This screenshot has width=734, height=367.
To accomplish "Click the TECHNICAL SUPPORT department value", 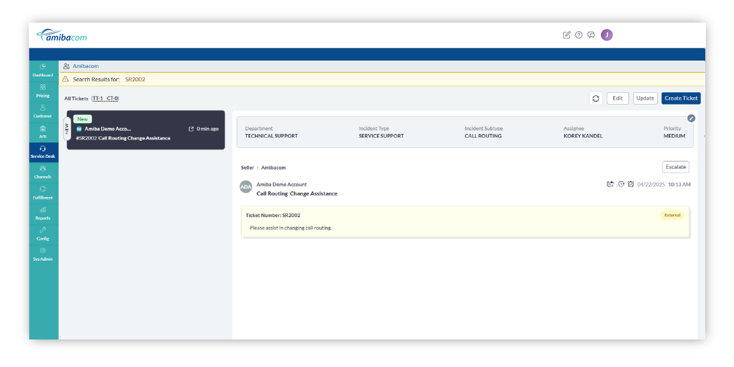I will pyautogui.click(x=271, y=136).
